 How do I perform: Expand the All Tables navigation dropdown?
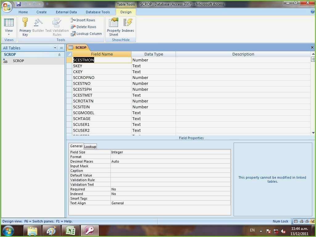tap(55, 48)
